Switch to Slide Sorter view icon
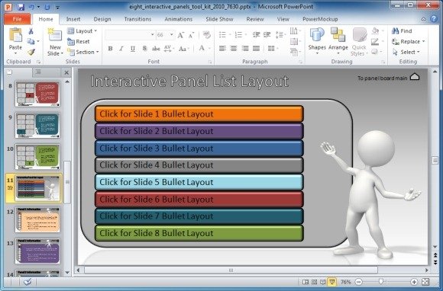This screenshot has height=291, width=443. coord(314,282)
